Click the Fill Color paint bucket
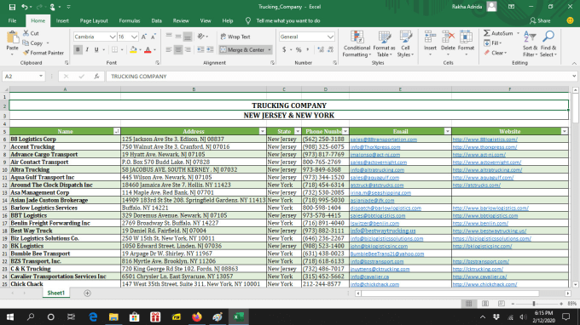Screen dimensions: 580x325 [133, 50]
